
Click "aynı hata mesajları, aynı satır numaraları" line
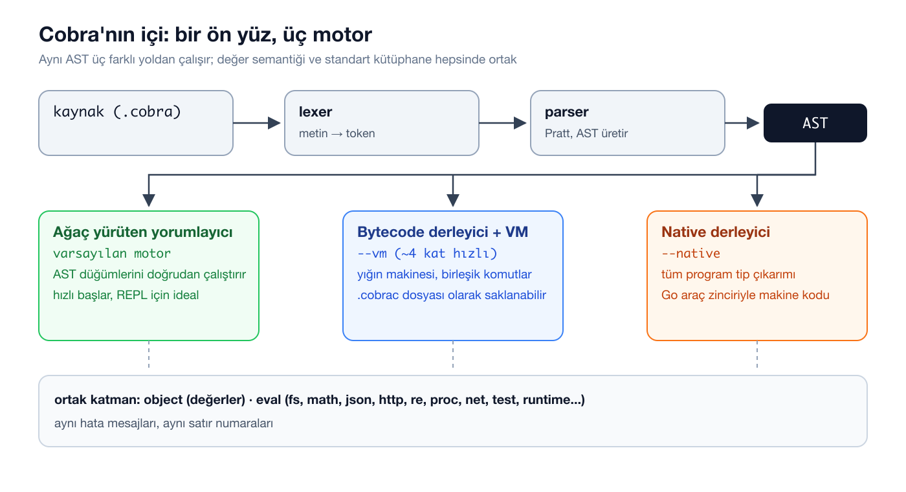pos(164,424)
